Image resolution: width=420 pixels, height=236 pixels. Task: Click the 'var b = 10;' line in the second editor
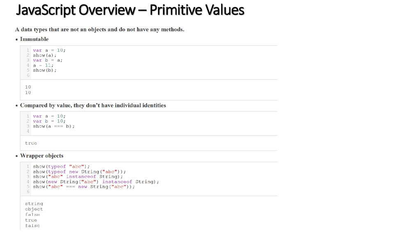49,121
